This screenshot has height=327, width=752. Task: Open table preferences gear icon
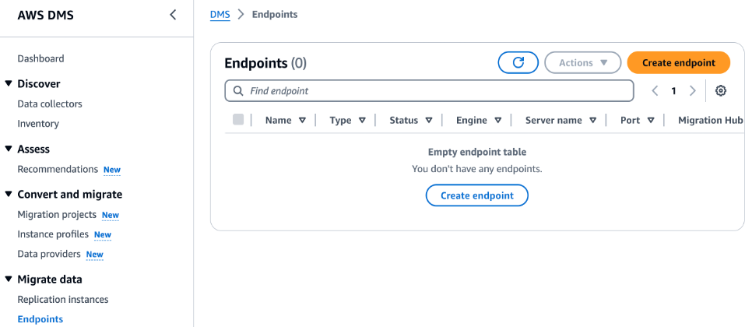(721, 91)
